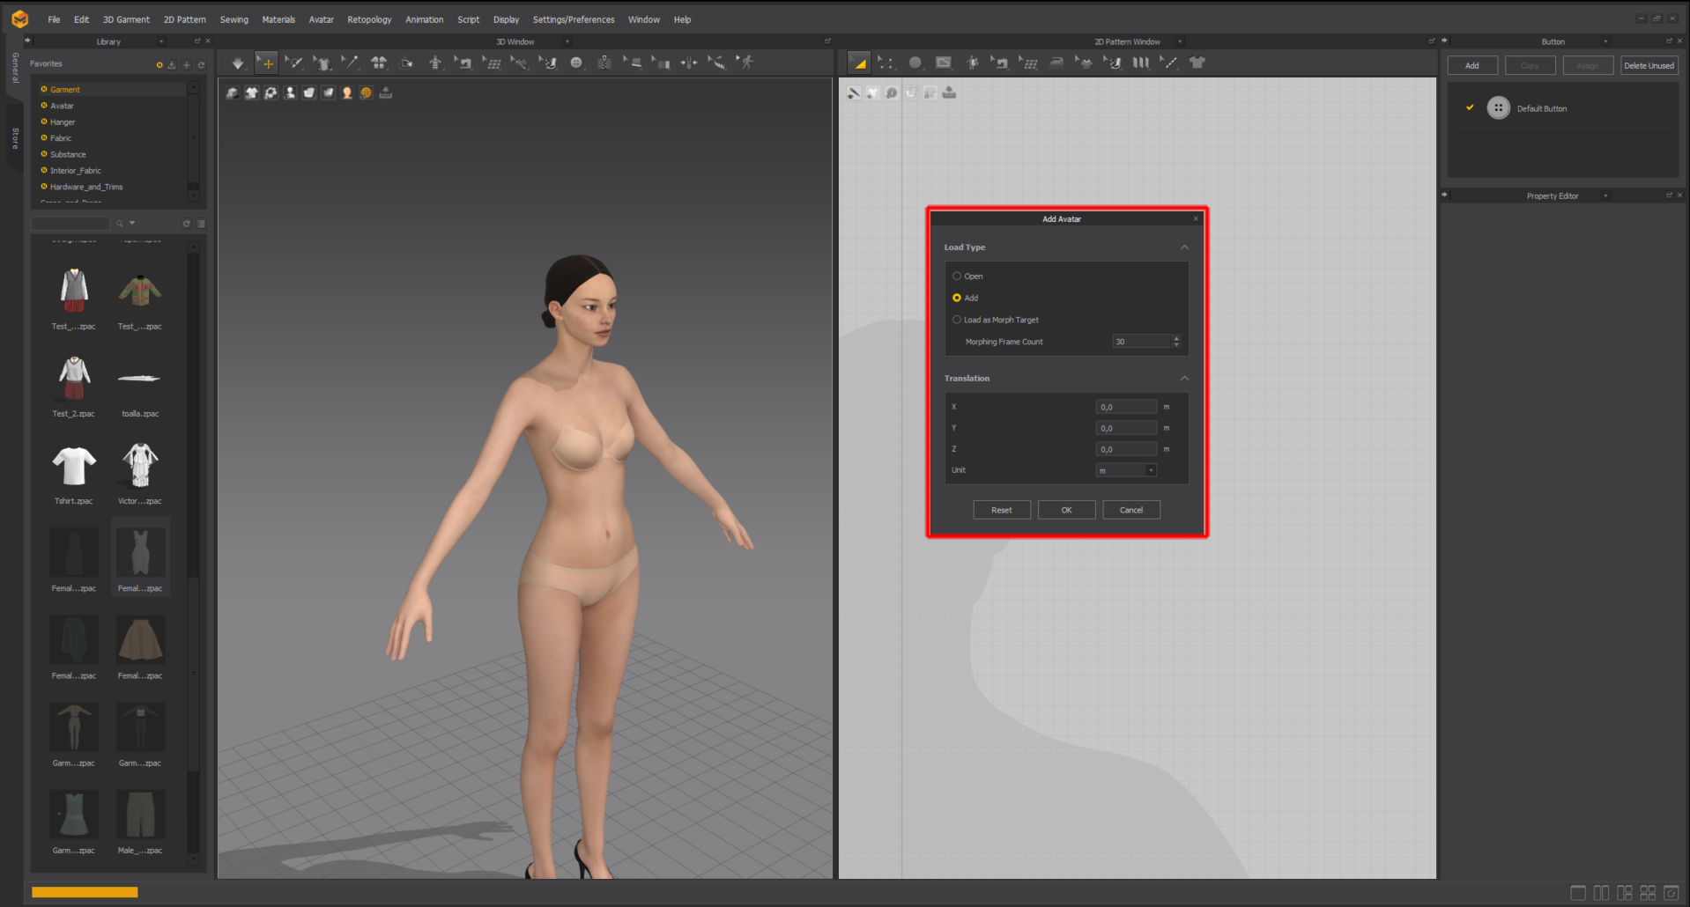Screen dimensions: 1690x907
Task: Select the circle pattern tool in 2D toolbar
Action: point(915,63)
